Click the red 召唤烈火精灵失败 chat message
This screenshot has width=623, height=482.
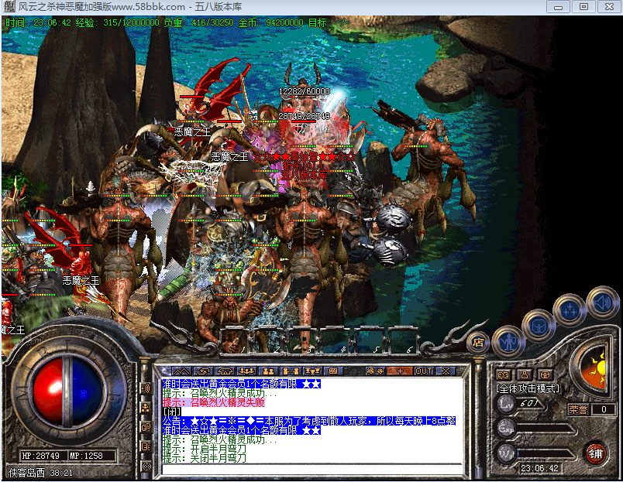tap(214, 402)
